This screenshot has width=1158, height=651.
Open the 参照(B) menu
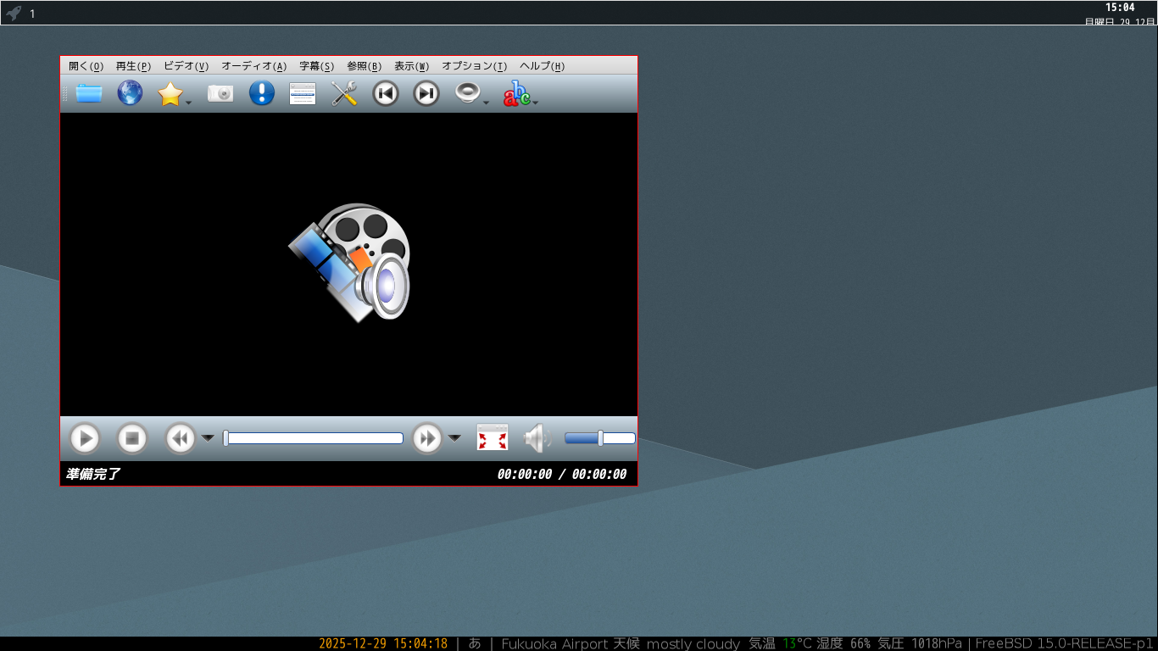click(364, 66)
